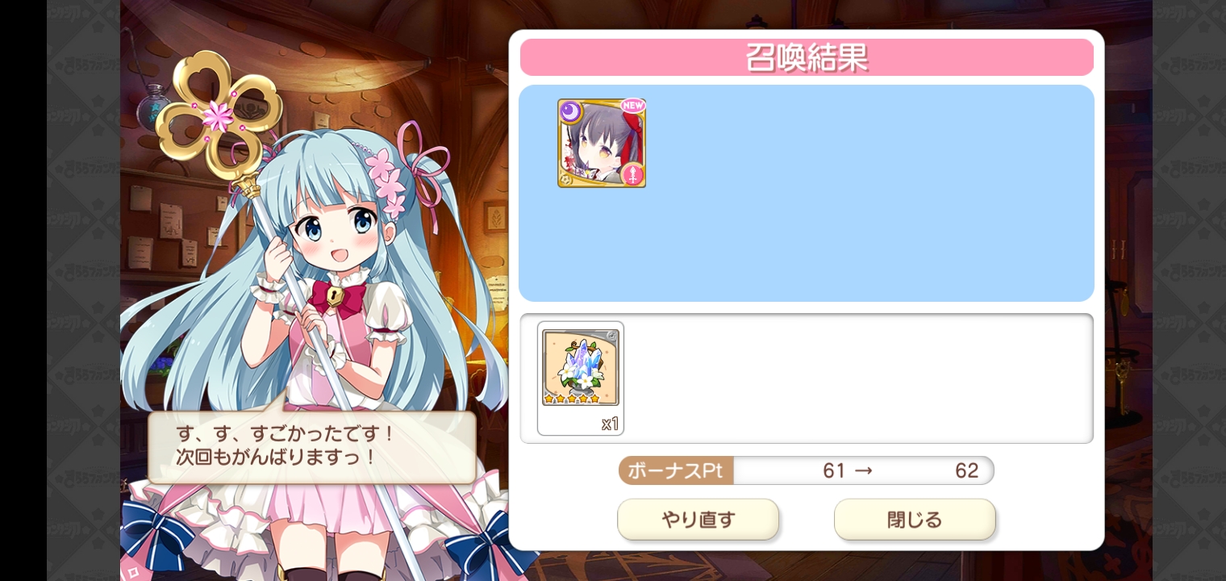This screenshot has height=581, width=1226.
Task: Tap the bonus point bar showing 61 → 62
Action: 807,470
